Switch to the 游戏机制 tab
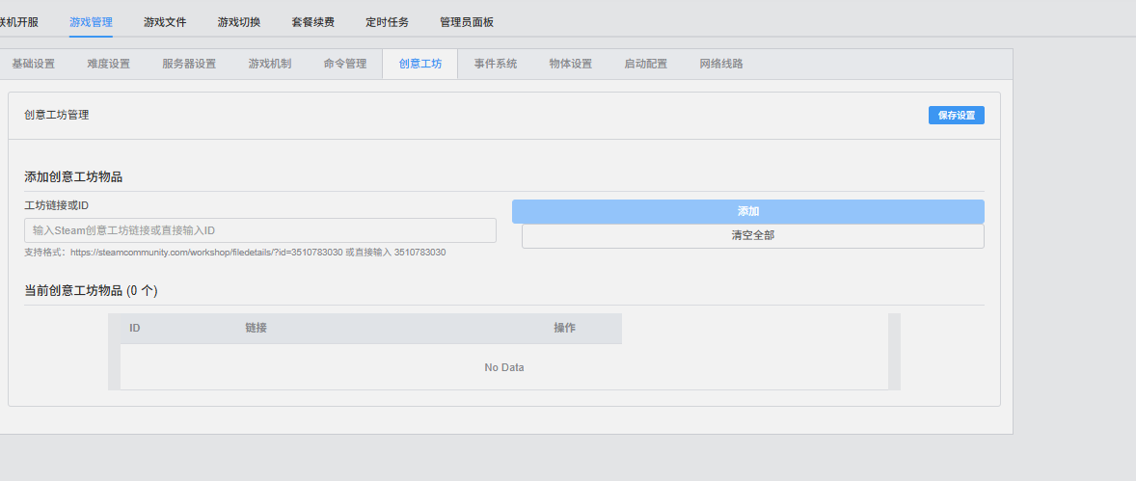The height and width of the screenshot is (481, 1136). click(x=269, y=64)
